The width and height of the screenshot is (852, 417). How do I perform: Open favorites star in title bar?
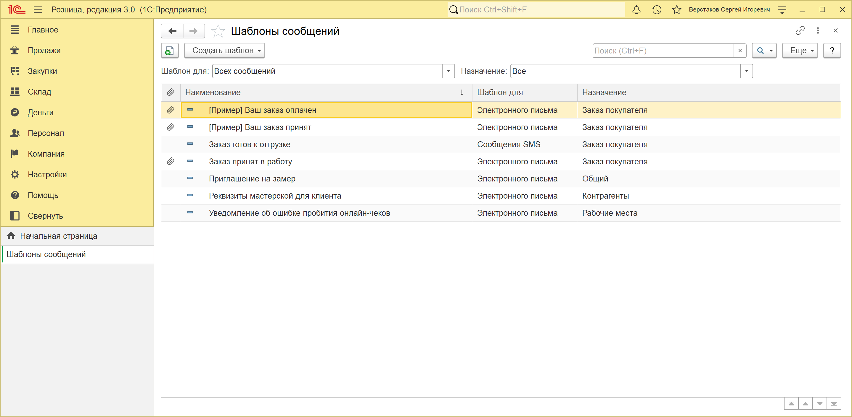coord(677,9)
